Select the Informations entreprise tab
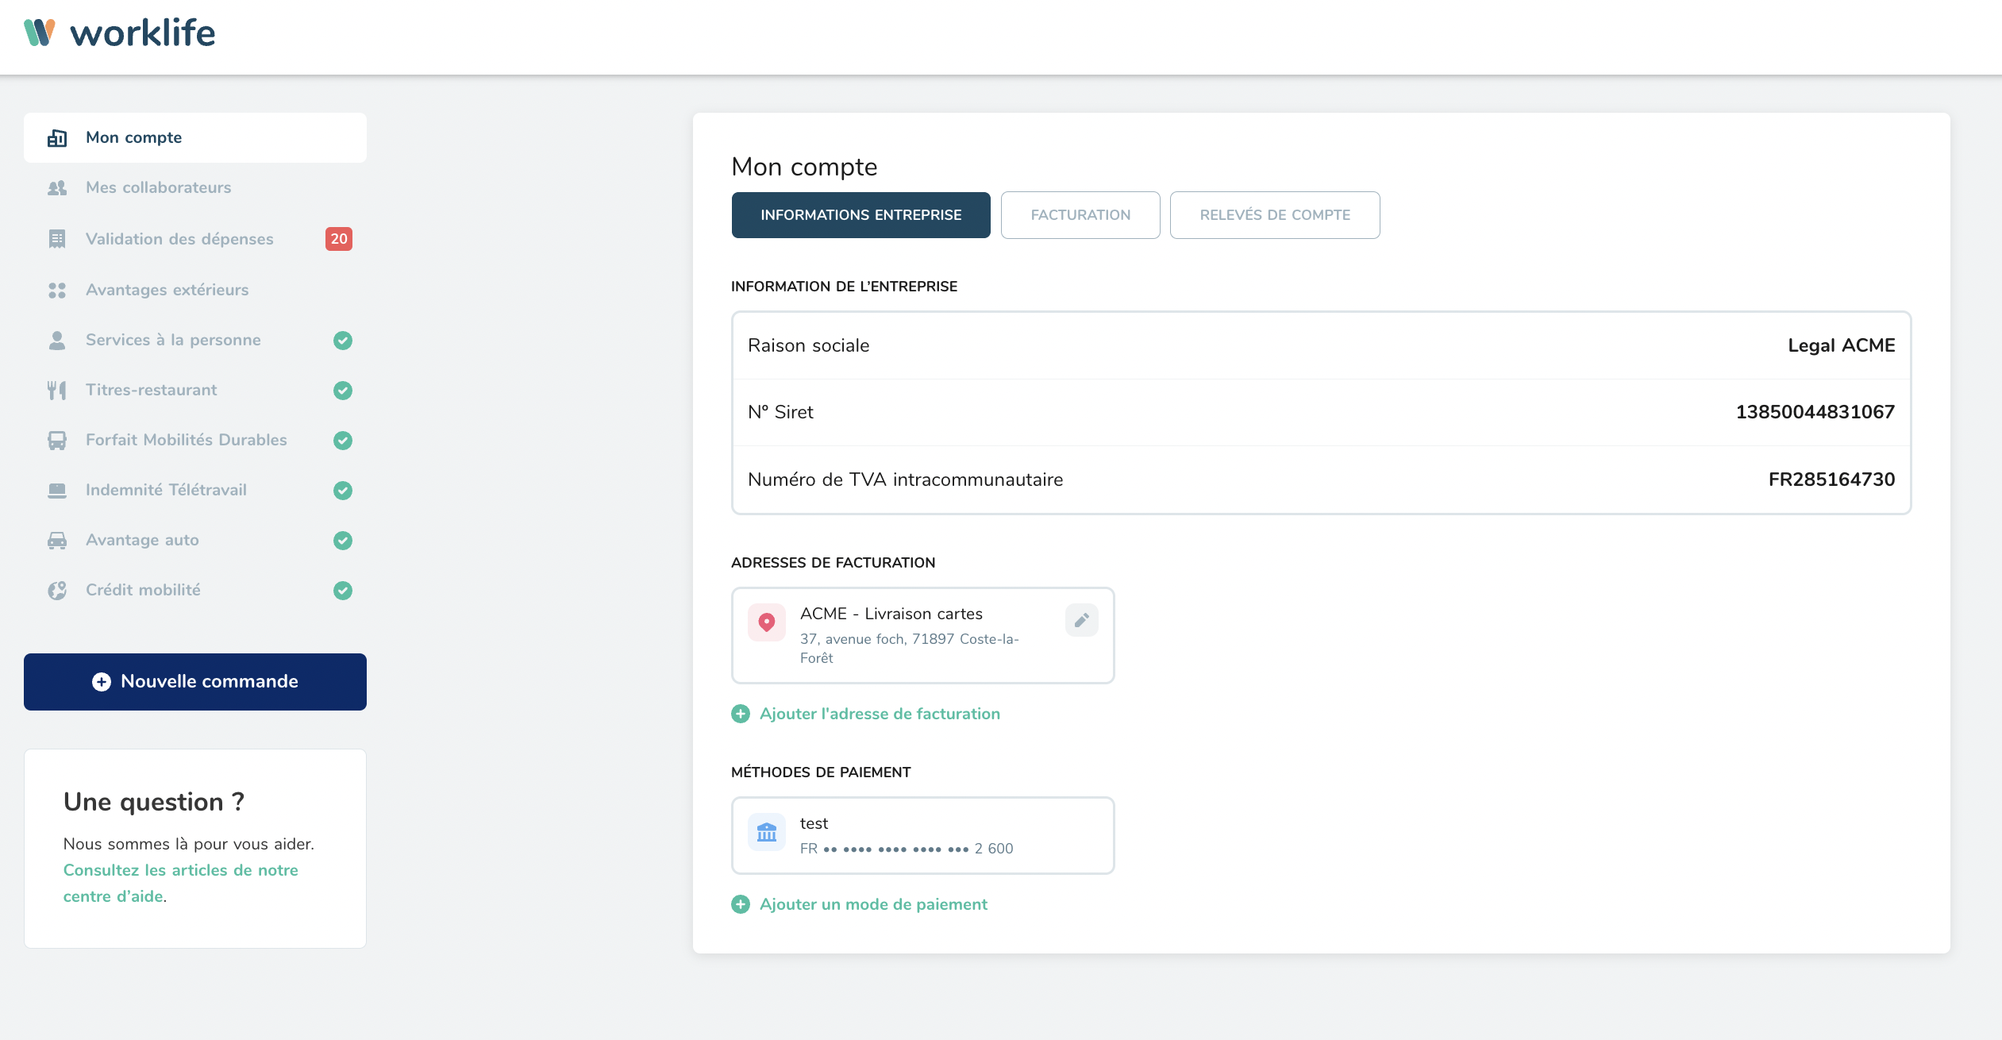Screen dimensions: 2002x1040 pyautogui.click(x=860, y=215)
